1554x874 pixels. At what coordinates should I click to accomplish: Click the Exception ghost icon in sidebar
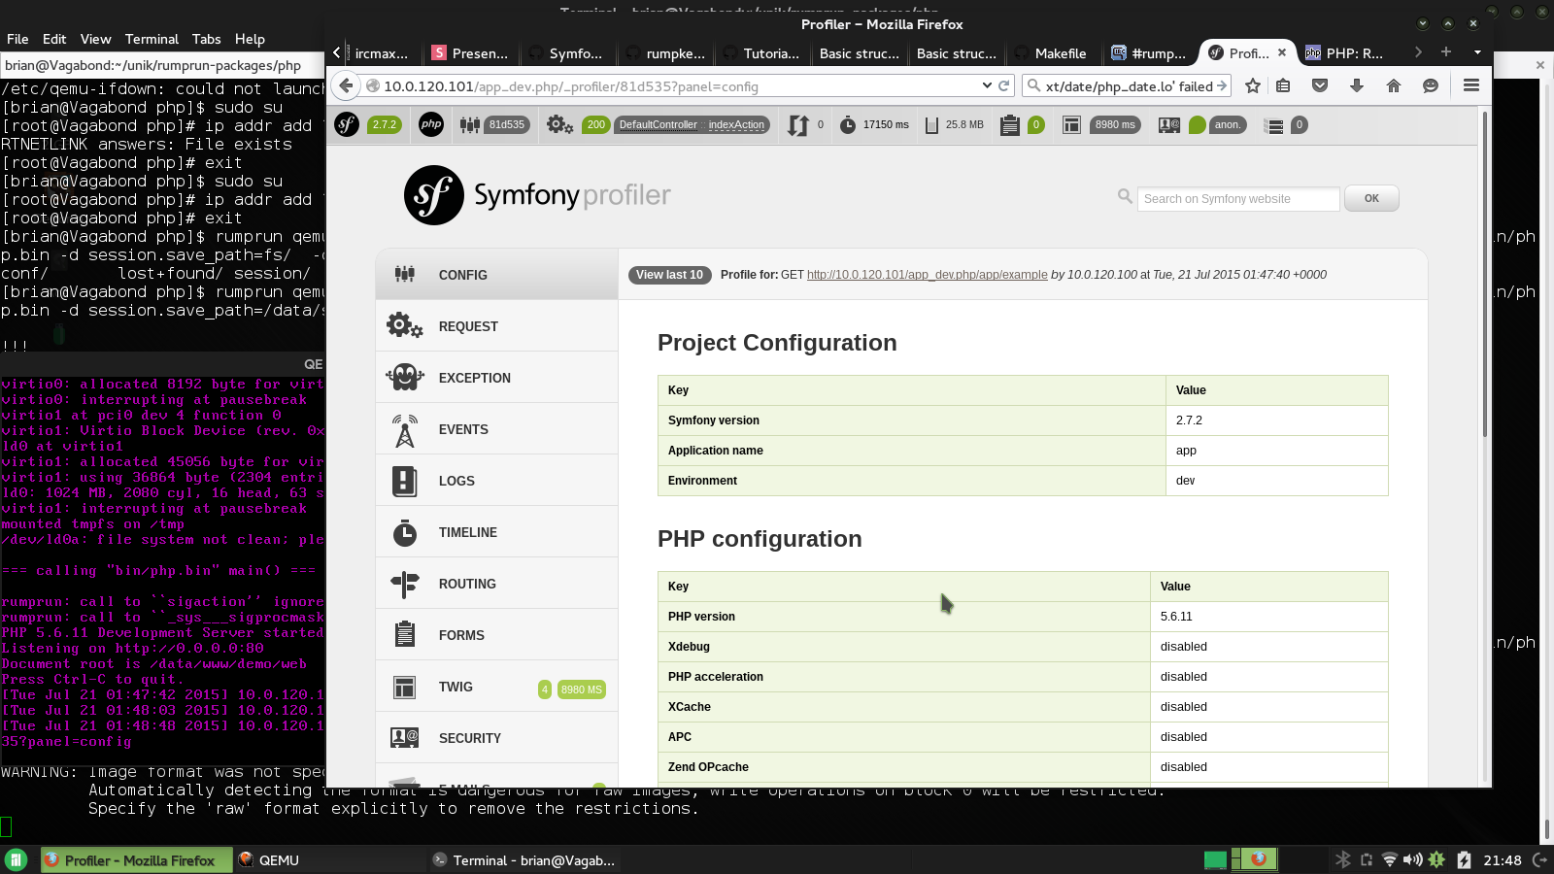(x=405, y=377)
